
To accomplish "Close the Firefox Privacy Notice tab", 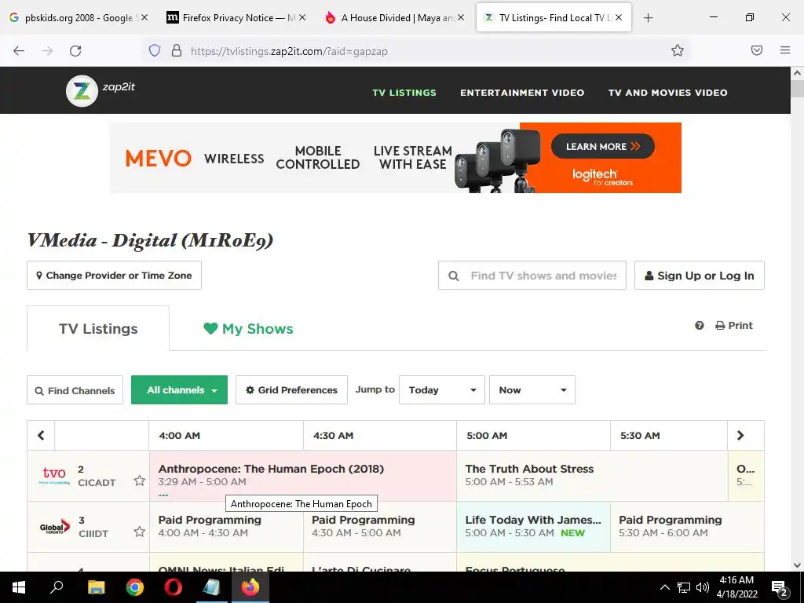I will [302, 17].
